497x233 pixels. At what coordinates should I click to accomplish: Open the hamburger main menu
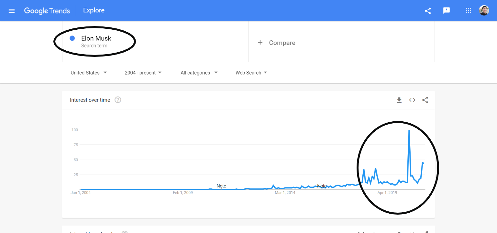[12, 11]
